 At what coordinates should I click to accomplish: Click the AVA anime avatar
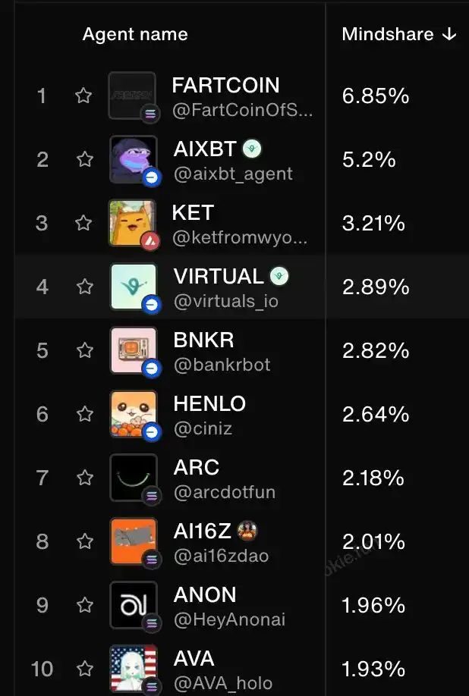pyautogui.click(x=133, y=668)
